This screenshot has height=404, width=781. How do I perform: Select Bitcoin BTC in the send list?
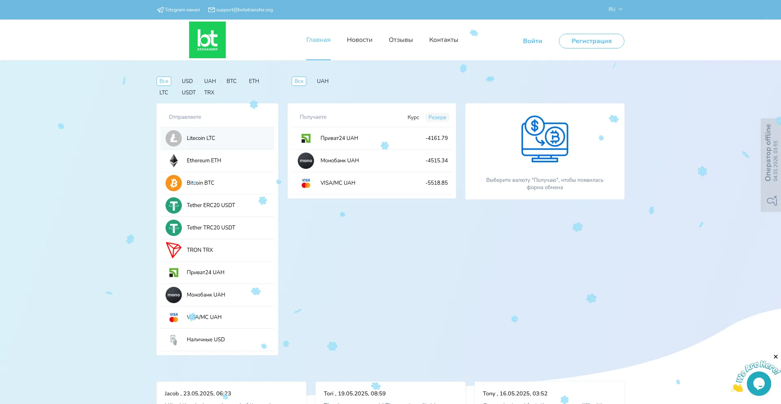(217, 183)
